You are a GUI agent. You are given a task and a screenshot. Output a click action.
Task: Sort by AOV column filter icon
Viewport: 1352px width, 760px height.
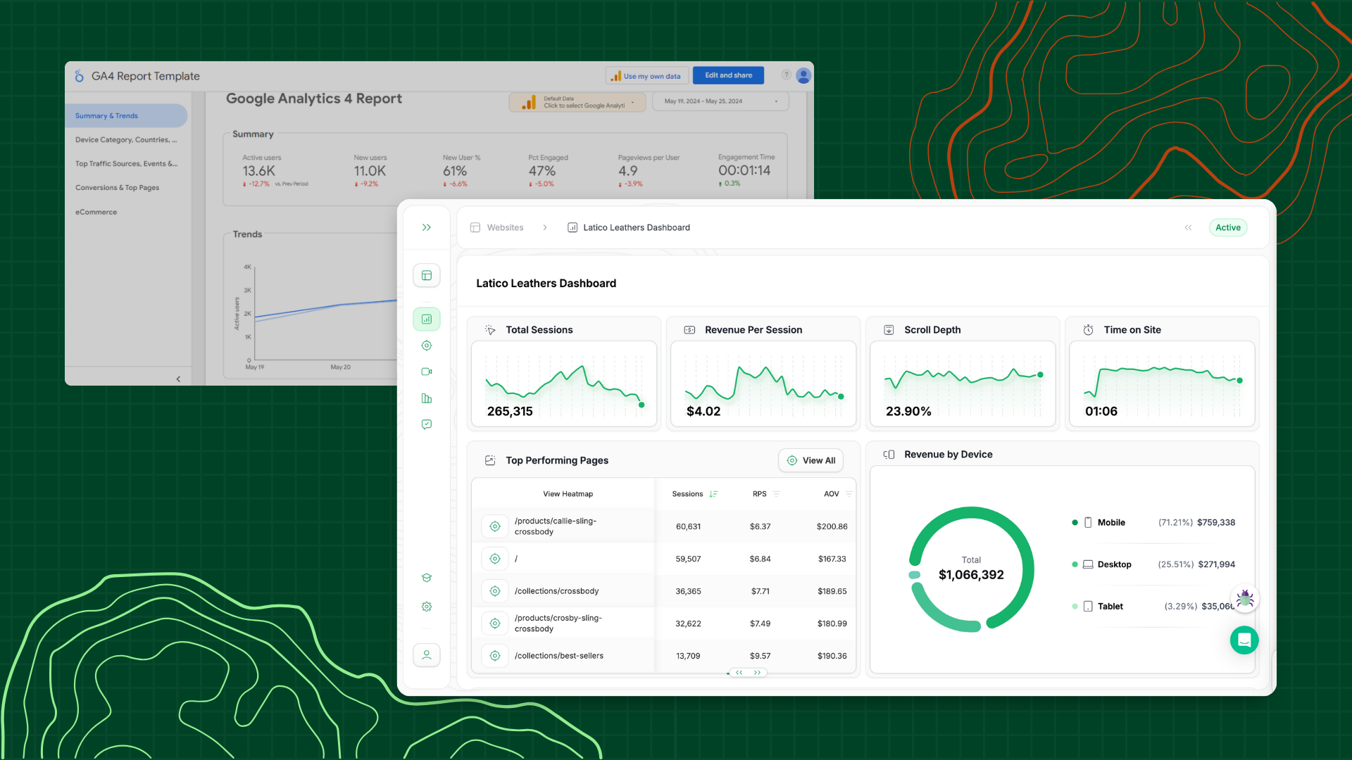pyautogui.click(x=849, y=494)
